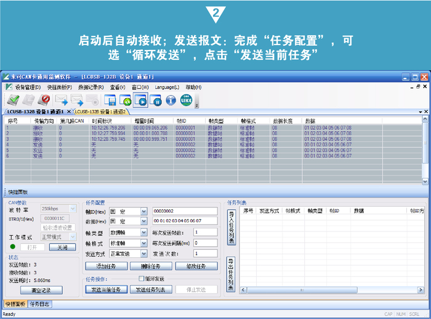This screenshot has height=319, width=431.
Task: Expand the 帧格式 dropdown
Action: 144,243
